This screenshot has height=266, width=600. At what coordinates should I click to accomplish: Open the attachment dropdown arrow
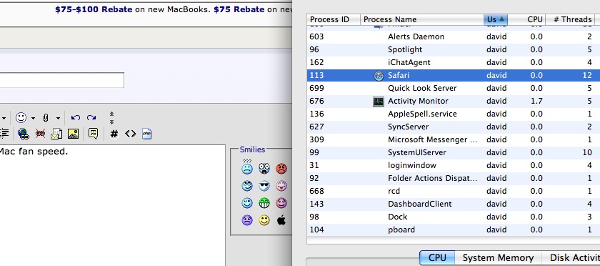(x=58, y=118)
